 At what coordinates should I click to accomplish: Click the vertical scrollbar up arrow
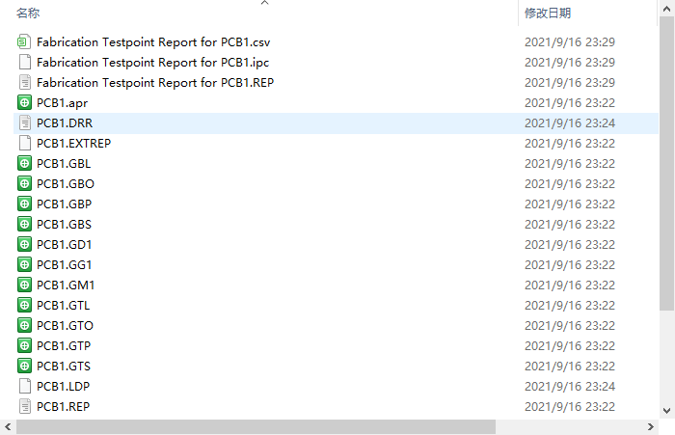pyautogui.click(x=666, y=9)
